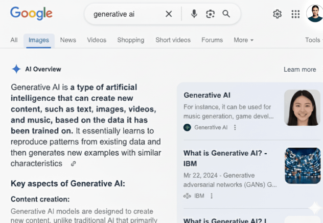Open the Tools menu
The width and height of the screenshot is (323, 223).
[x=313, y=40]
